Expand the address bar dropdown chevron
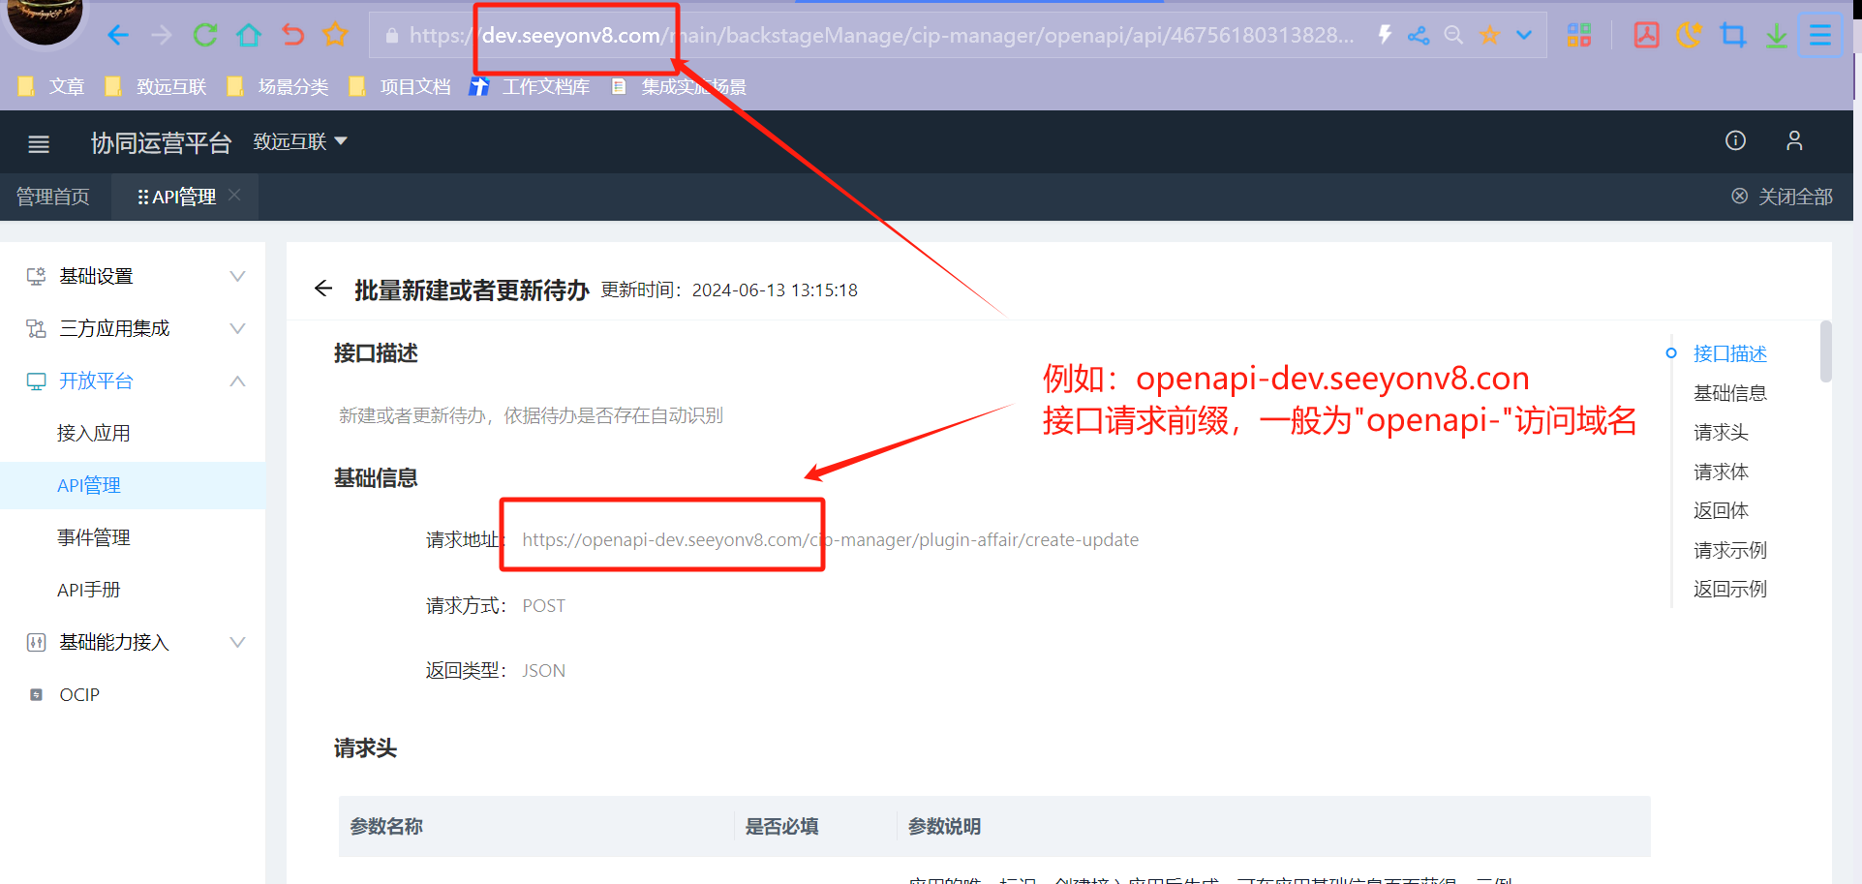The width and height of the screenshot is (1862, 884). 1524,36
